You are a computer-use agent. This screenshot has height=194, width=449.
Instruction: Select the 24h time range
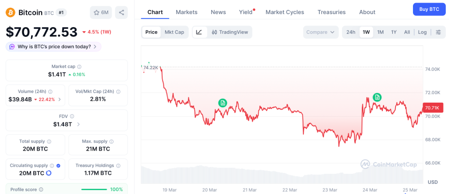[x=351, y=32]
